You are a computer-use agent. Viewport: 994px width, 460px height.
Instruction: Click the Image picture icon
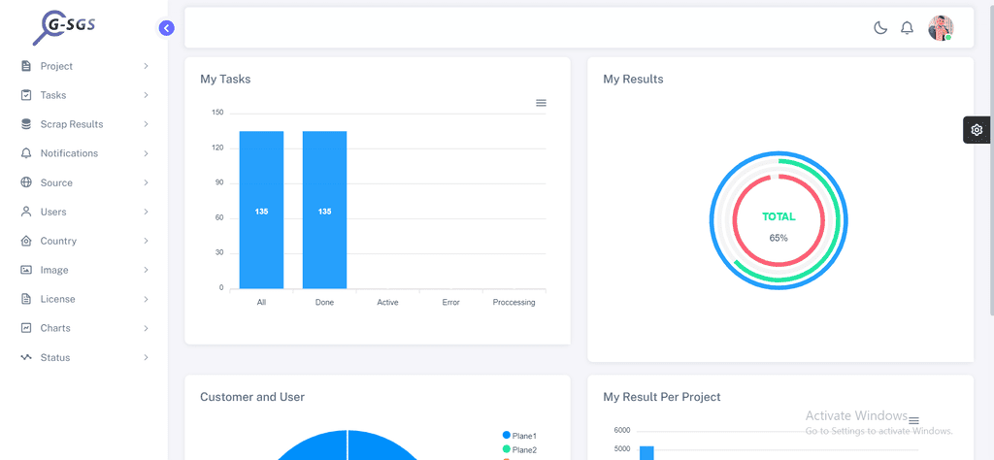(x=26, y=270)
